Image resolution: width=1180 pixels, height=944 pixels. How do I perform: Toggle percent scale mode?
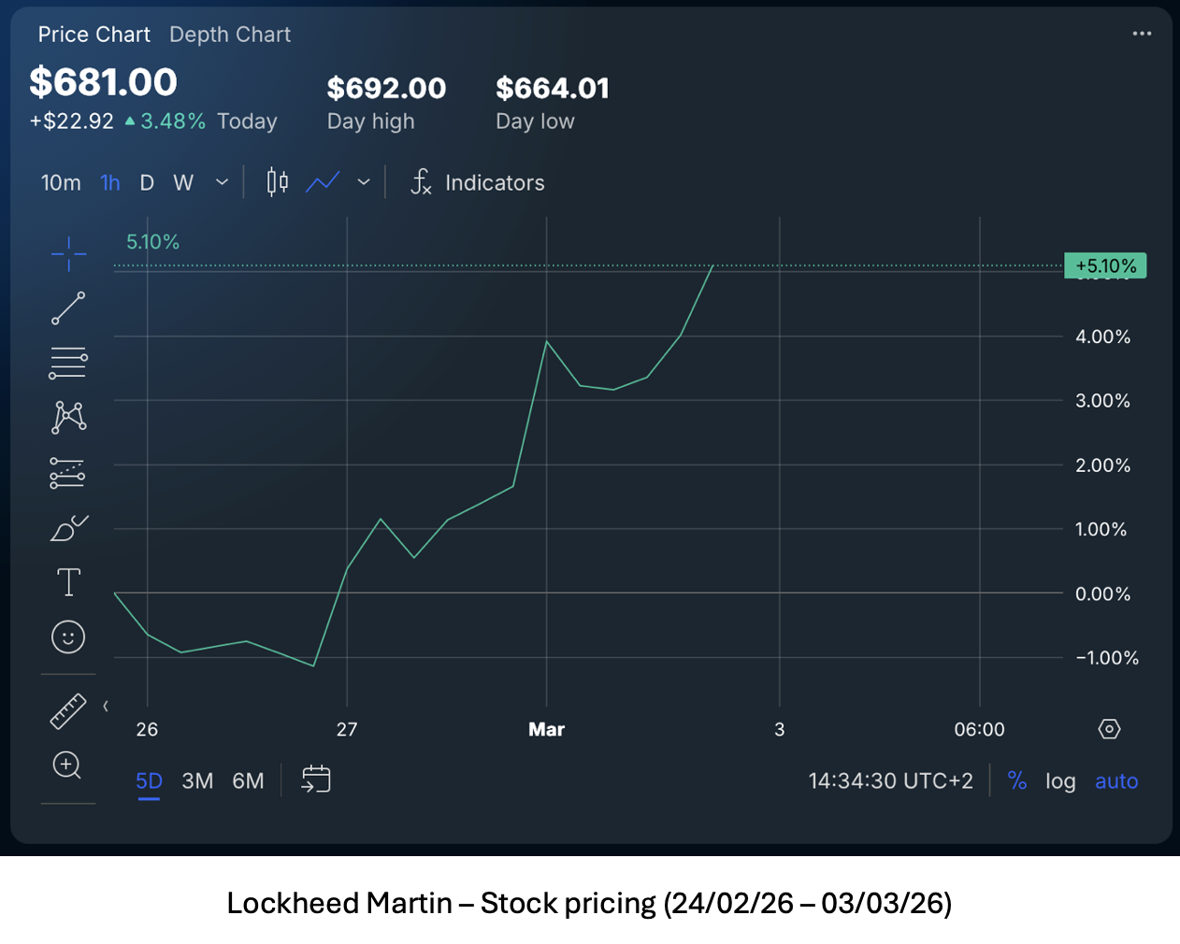pyautogui.click(x=1017, y=781)
